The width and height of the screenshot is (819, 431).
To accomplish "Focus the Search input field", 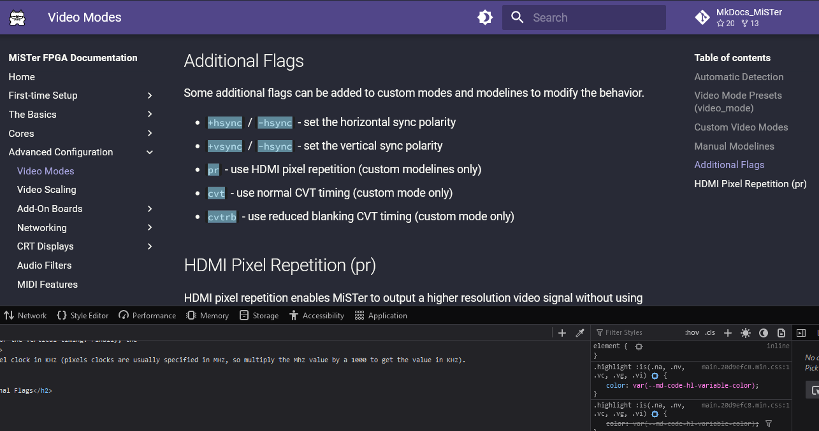I will click(x=584, y=17).
